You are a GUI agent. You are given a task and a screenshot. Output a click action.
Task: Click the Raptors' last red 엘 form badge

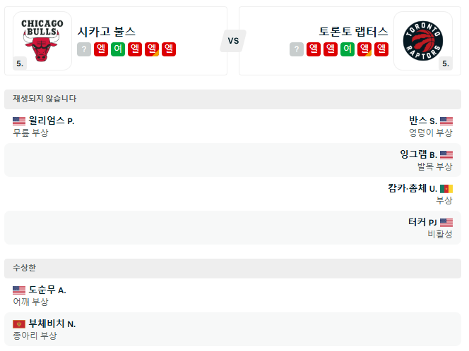(x=381, y=49)
